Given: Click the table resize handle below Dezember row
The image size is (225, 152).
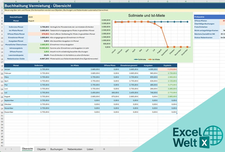Looking at the screenshot, I should click(177, 113).
